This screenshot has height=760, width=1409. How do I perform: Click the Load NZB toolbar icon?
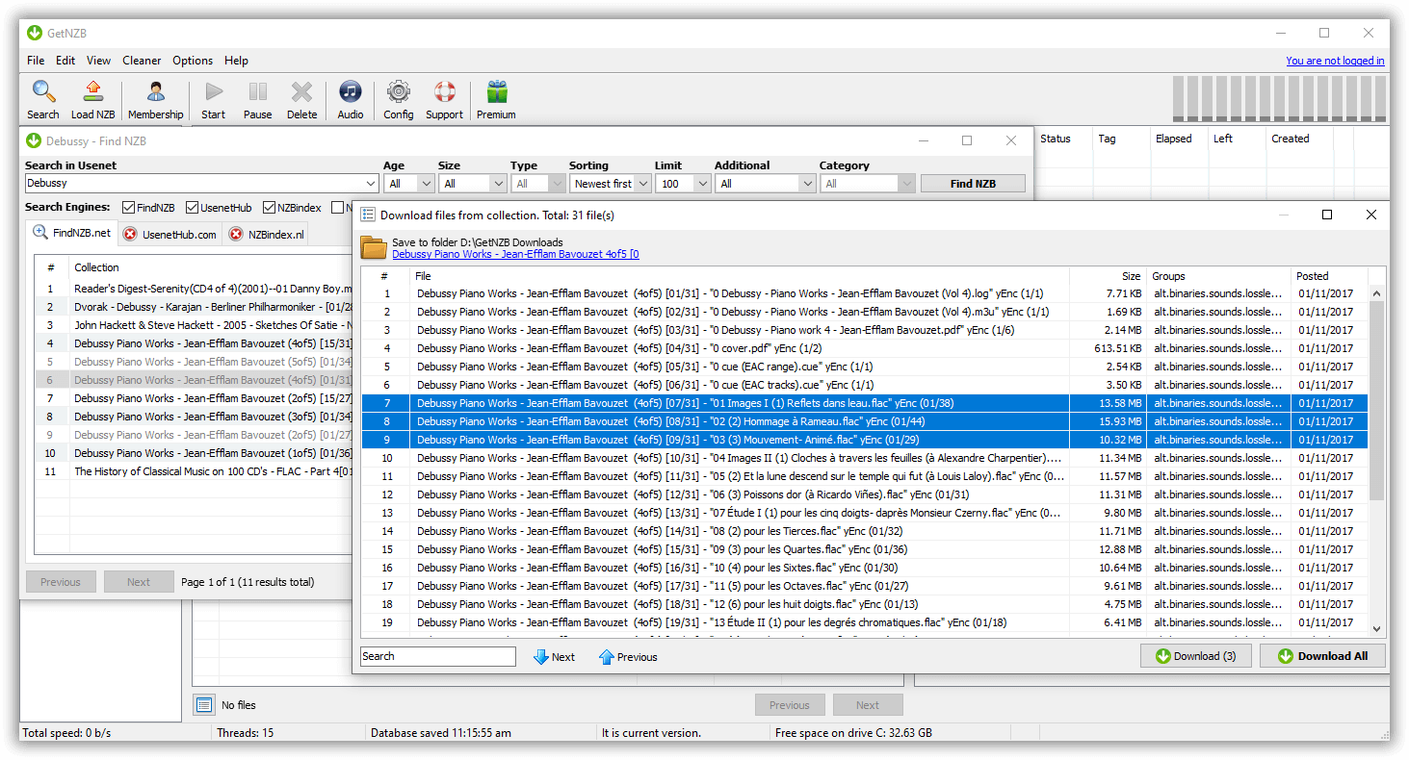pyautogui.click(x=92, y=92)
